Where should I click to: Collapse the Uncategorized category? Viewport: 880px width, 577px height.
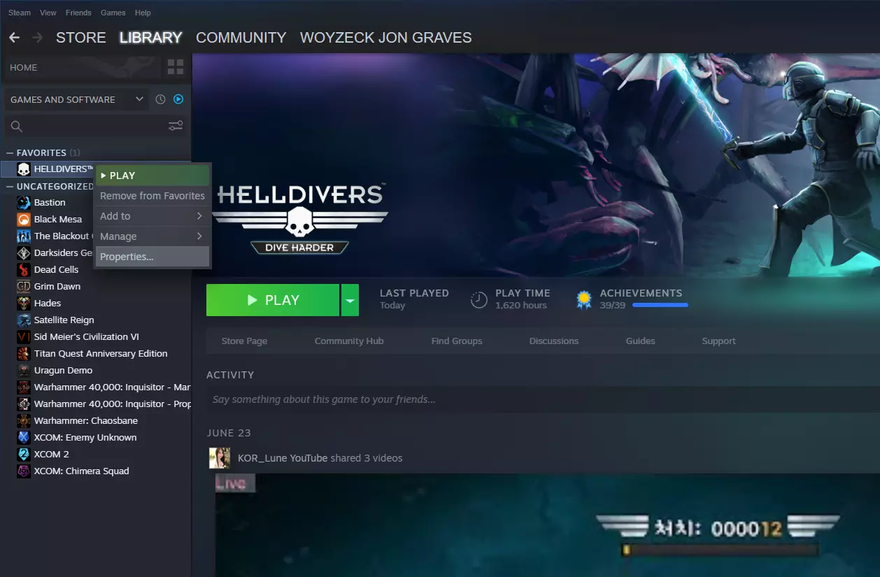pos(10,187)
